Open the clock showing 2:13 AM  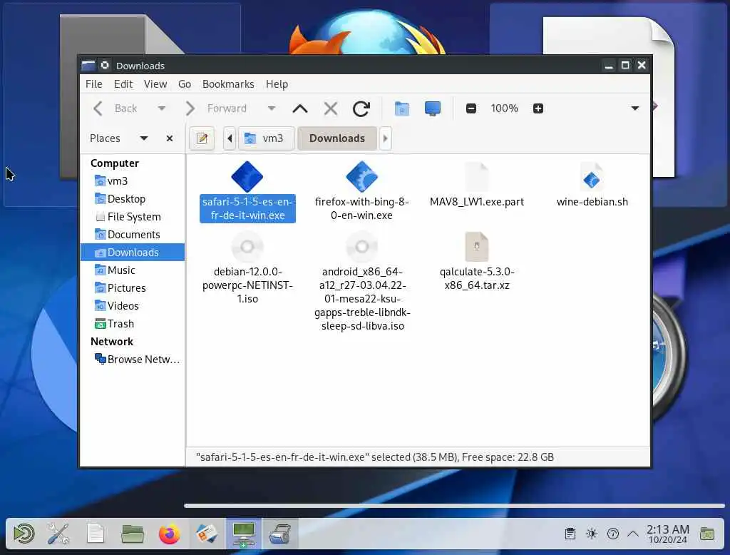[x=667, y=534]
